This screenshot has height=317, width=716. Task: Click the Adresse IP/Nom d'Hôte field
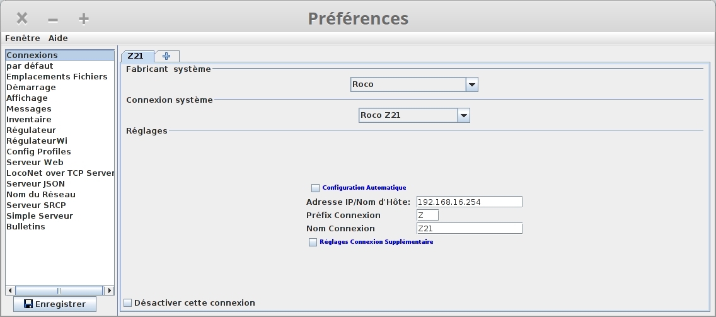point(469,202)
